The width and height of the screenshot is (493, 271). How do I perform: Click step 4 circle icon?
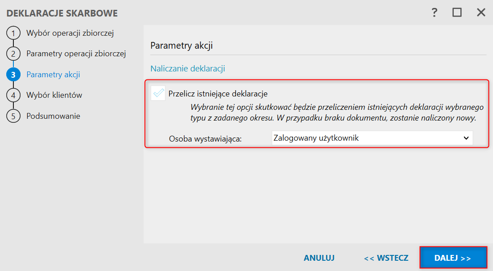pos(13,95)
